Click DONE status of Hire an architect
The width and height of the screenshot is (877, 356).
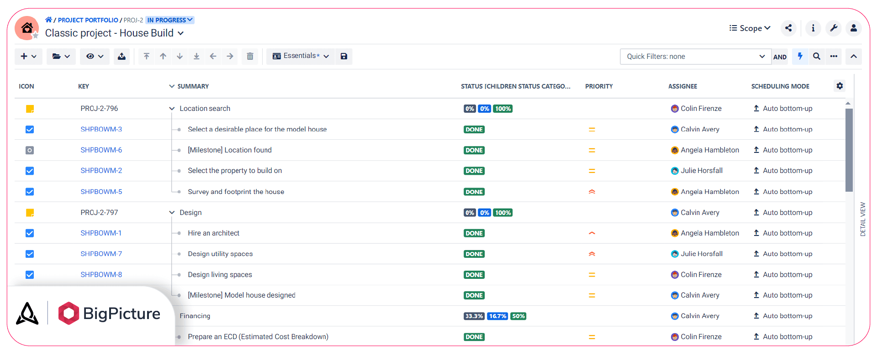(x=474, y=233)
